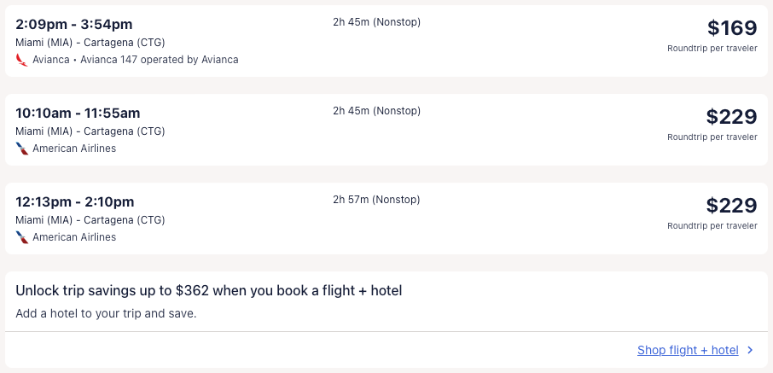The image size is (773, 373).
Task: Select the 2:09pm - 3:54pm Avianca flight
Action: [74, 24]
